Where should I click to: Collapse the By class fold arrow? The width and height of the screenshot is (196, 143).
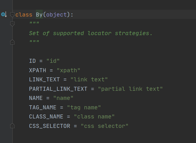[12, 14]
